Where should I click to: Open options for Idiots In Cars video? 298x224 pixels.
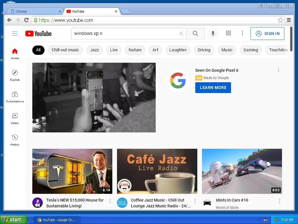click(280, 201)
